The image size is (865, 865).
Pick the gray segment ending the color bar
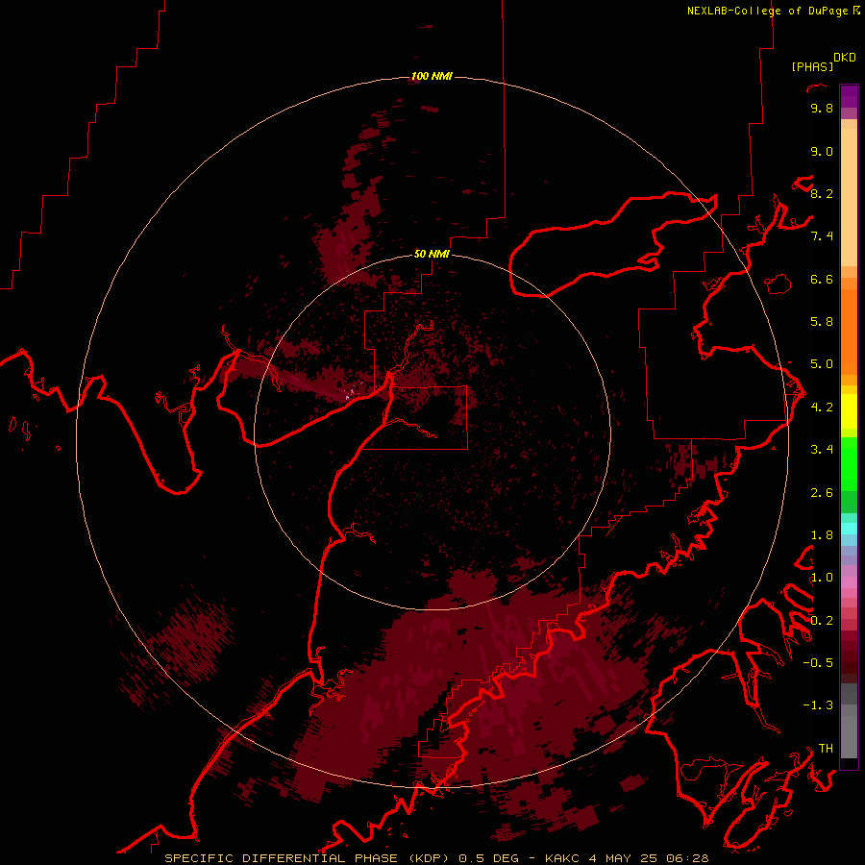point(849,736)
